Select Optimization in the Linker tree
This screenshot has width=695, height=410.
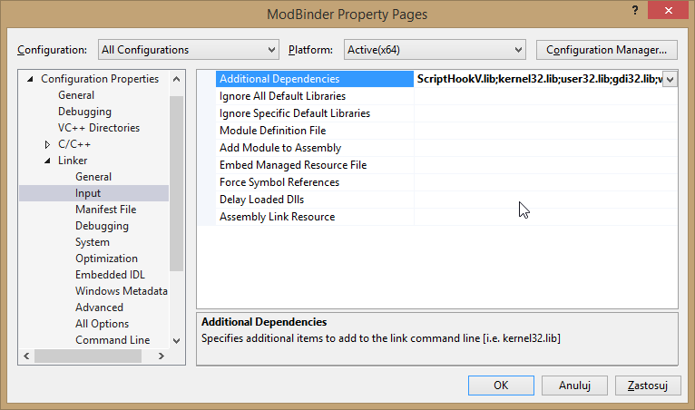tap(106, 259)
